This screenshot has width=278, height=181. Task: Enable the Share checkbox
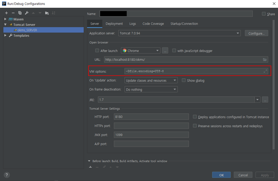pyautogui.click(x=264, y=14)
